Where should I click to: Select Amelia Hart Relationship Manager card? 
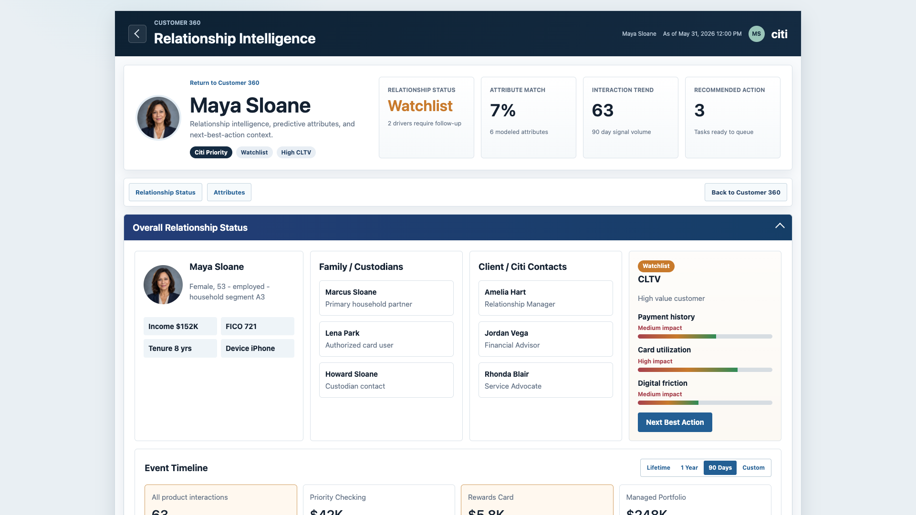pos(546,298)
